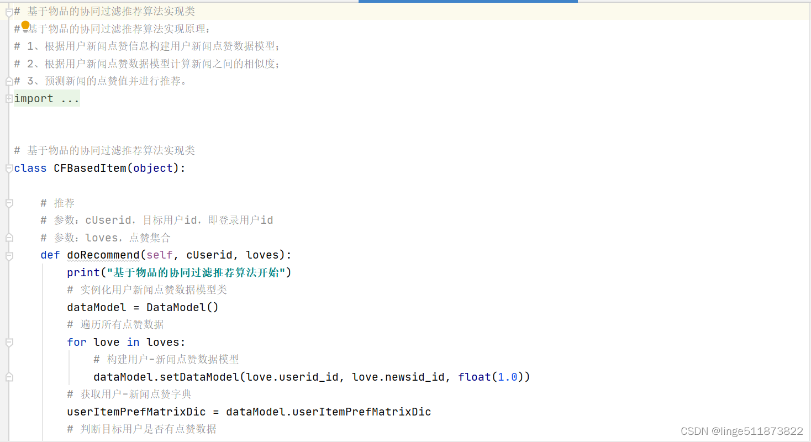Click the 'class' keyword
811x442 pixels.
click(x=30, y=168)
